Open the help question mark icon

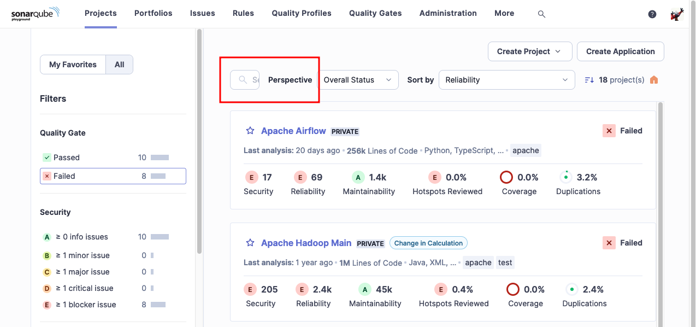point(652,14)
